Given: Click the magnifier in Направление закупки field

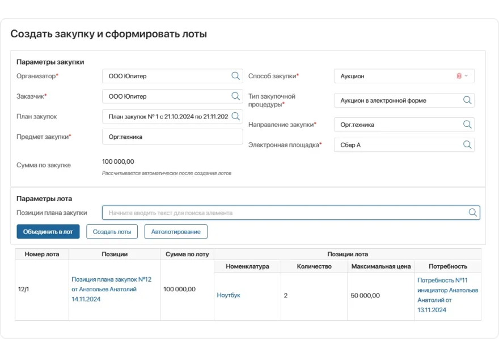Looking at the screenshot, I should tap(467, 125).
